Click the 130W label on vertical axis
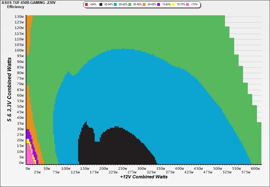The width and height of the screenshot is (270, 187). pyautogui.click(x=19, y=16)
